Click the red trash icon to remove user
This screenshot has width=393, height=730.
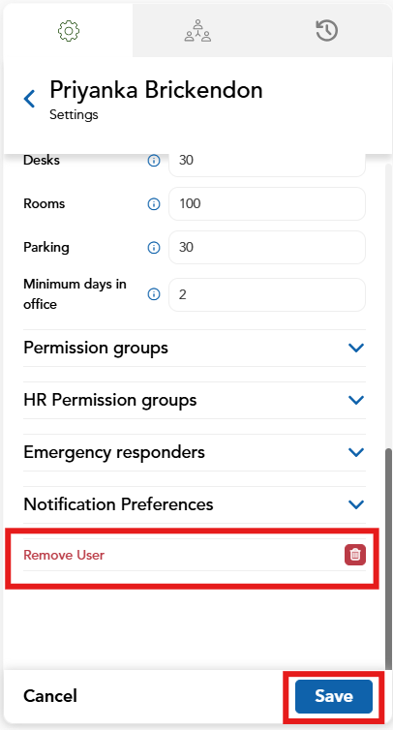[x=355, y=555]
